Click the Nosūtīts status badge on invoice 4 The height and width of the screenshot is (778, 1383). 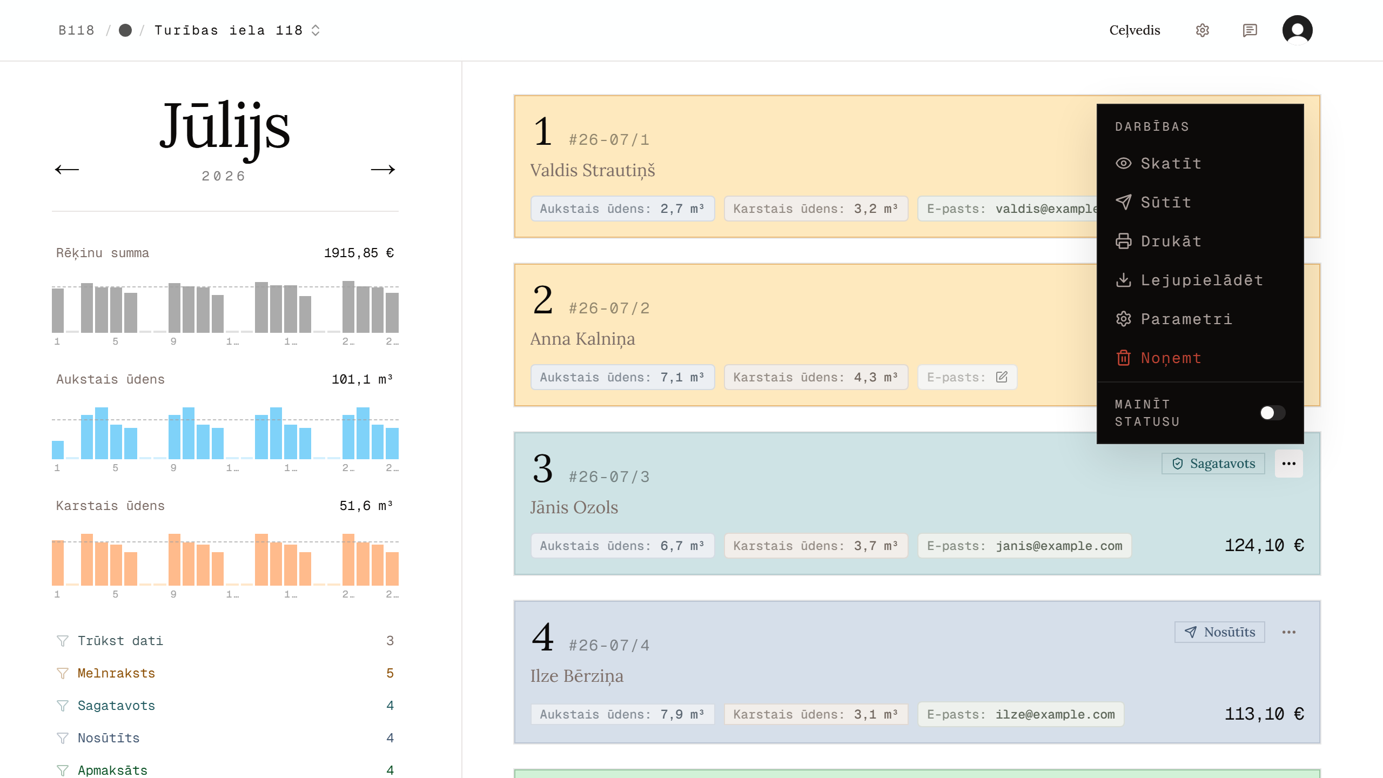click(x=1220, y=632)
